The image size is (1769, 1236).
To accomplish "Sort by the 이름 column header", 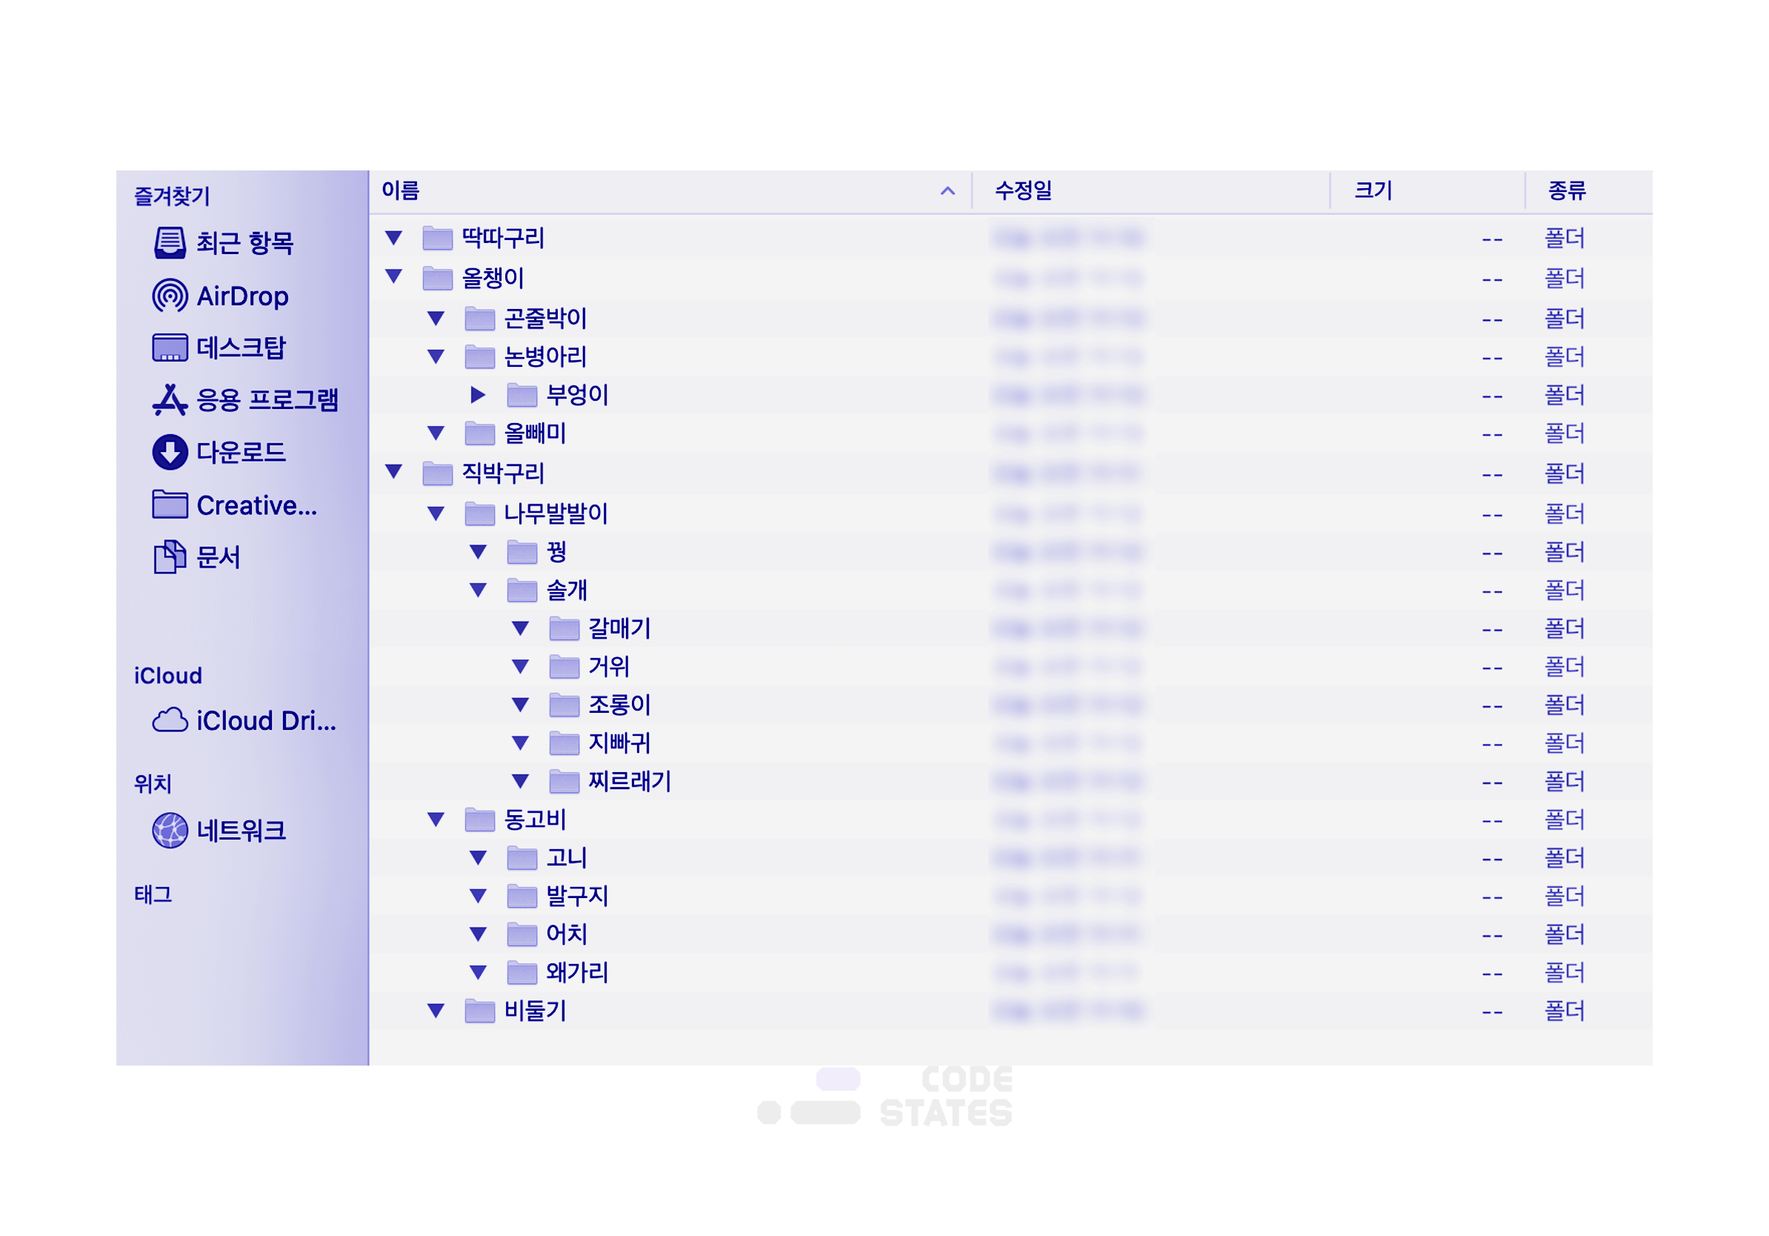I will click(x=401, y=190).
